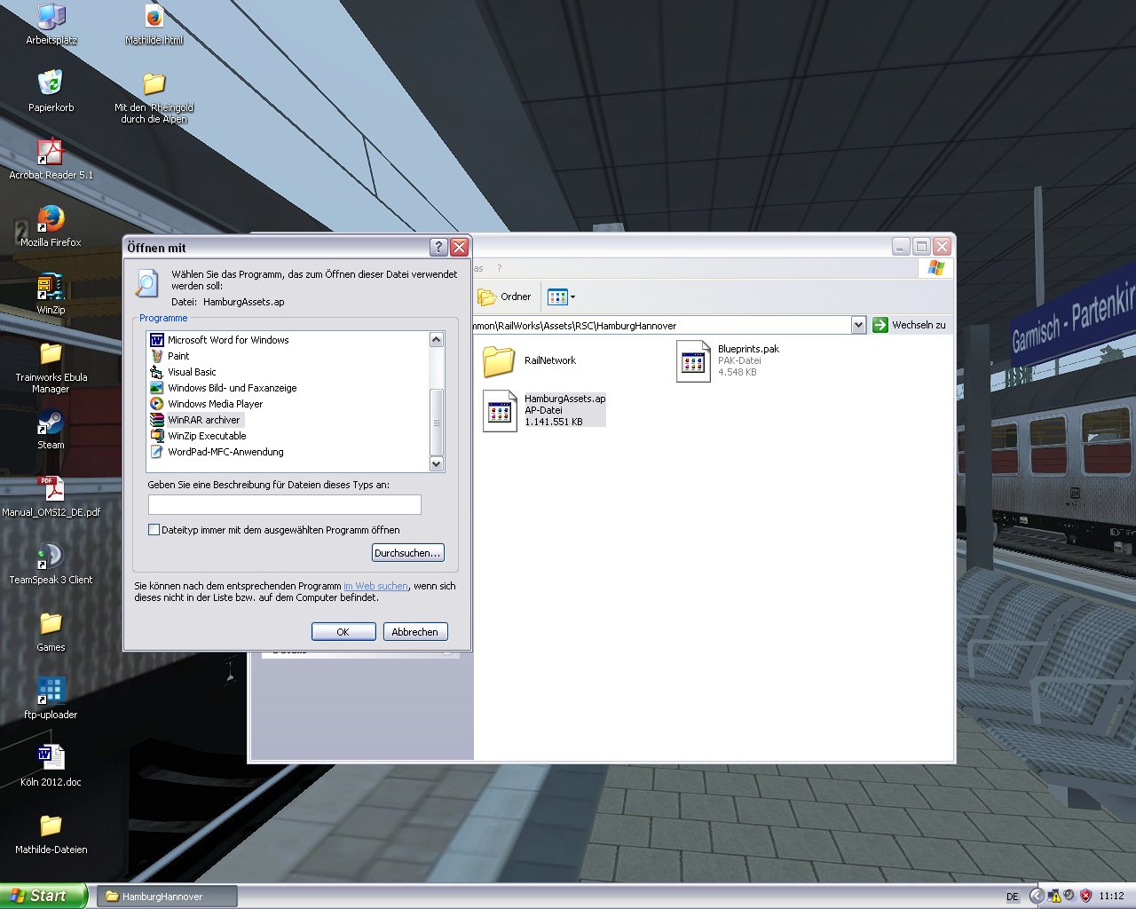Select WinRAR archiver in the program list

pyautogui.click(x=196, y=420)
